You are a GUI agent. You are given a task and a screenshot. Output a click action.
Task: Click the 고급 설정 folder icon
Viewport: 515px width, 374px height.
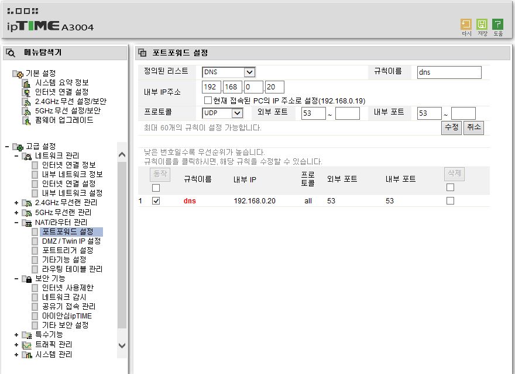click(x=18, y=147)
